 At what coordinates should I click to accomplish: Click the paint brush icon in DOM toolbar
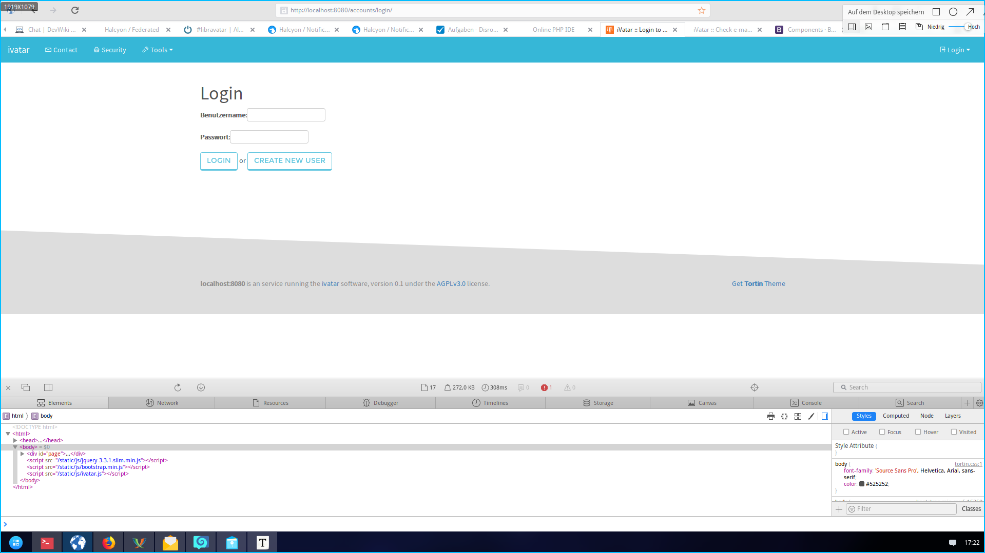pyautogui.click(x=811, y=416)
